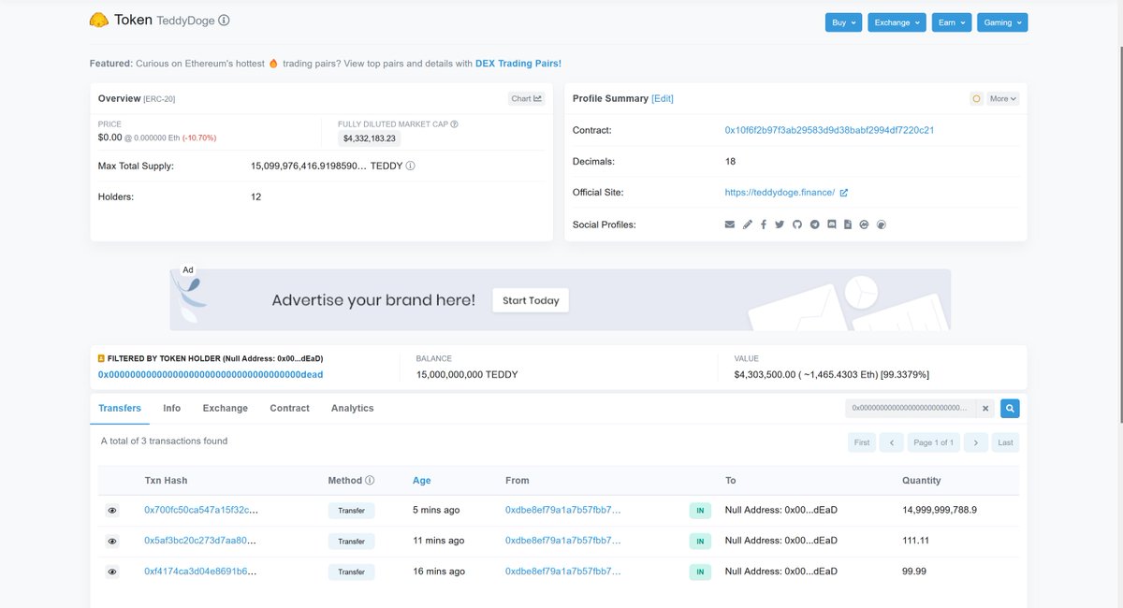Image resolution: width=1123 pixels, height=608 pixels.
Task: Click the email social profile icon
Action: 730,224
